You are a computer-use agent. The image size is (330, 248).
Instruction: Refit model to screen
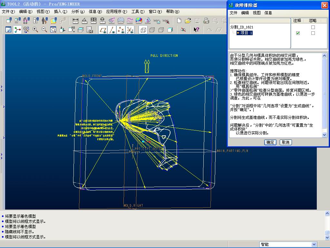[53, 30]
